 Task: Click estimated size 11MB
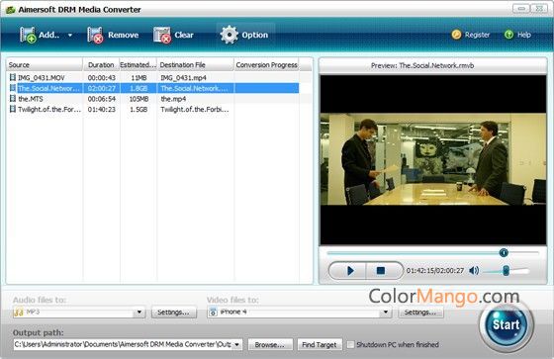(138, 78)
